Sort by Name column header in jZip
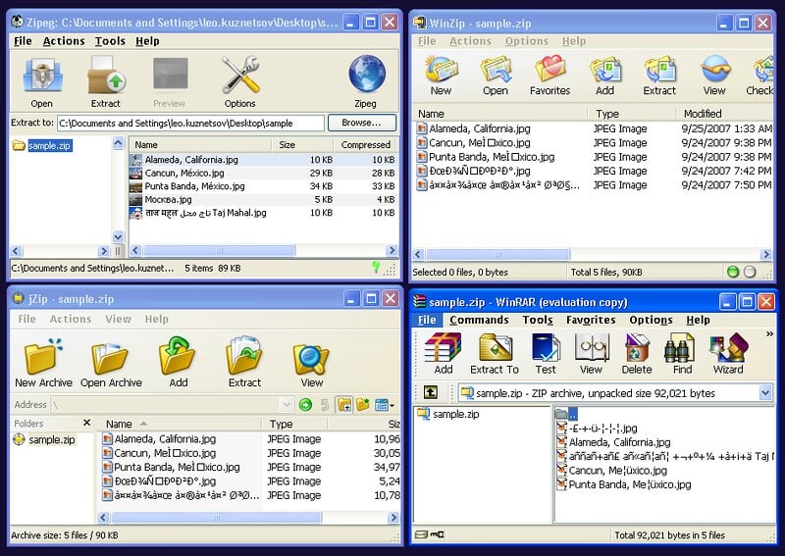The height and width of the screenshot is (556, 785). click(x=119, y=424)
